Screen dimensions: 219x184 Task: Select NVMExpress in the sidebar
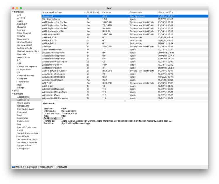[23, 57]
